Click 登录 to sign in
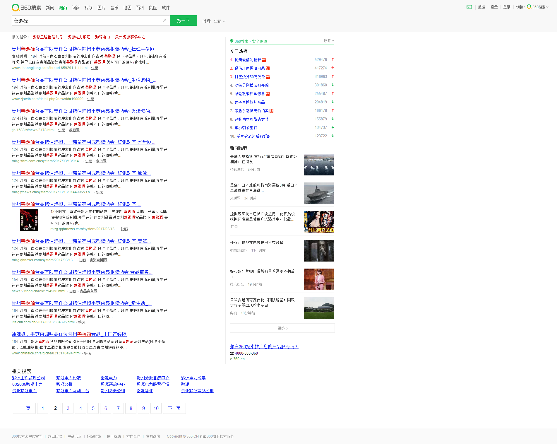Viewport: 557px width, 444px height. tap(507, 7)
